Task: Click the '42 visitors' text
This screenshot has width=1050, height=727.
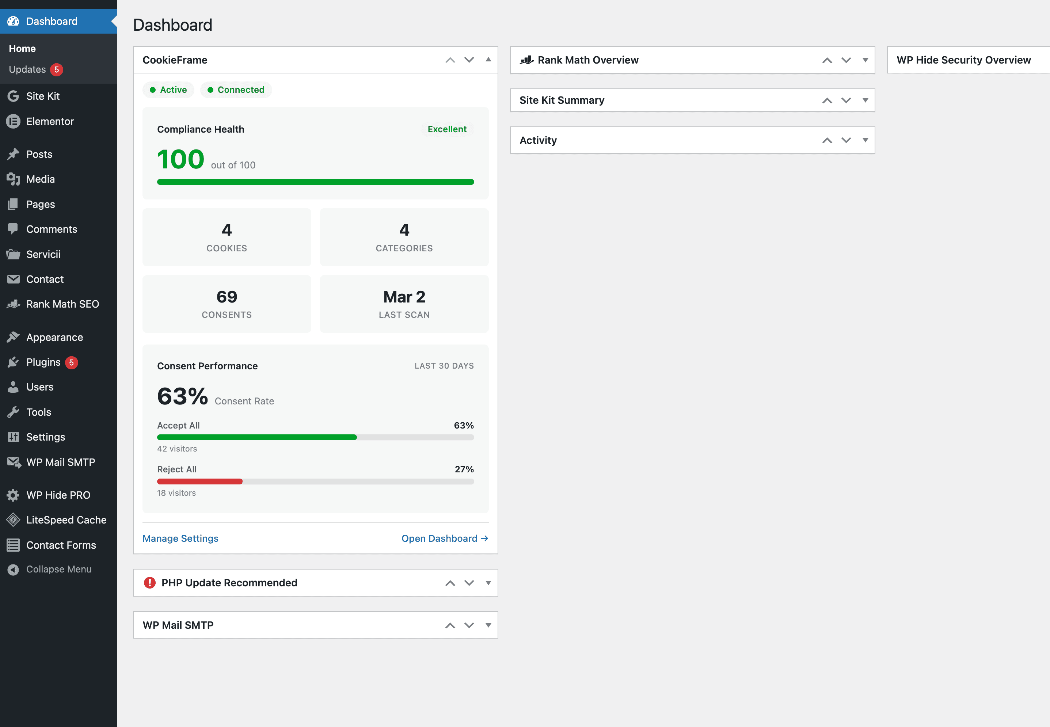Action: coord(177,449)
